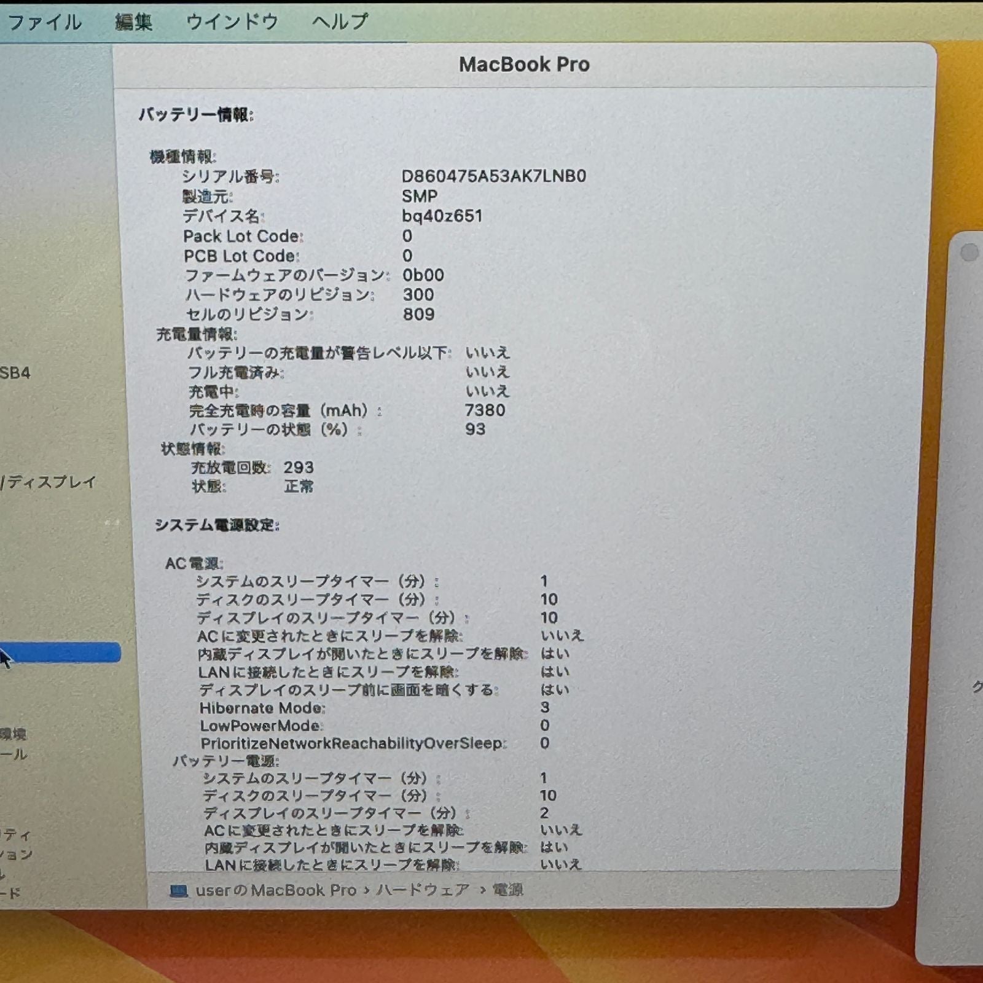Click the 'バッテリー電源:' subsection label
This screenshot has width=983, height=983.
225,761
